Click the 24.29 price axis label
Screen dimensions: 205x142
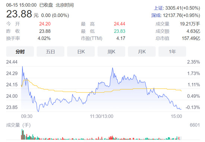12,73
